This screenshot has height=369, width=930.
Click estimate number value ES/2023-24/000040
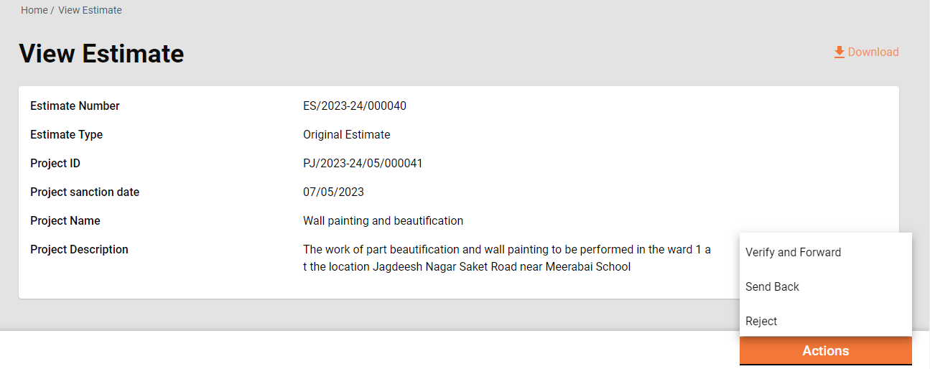pos(355,106)
